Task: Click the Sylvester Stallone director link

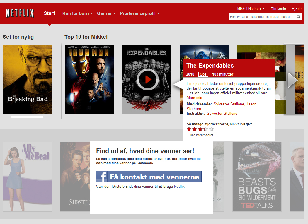Action: pyautogui.click(x=222, y=114)
